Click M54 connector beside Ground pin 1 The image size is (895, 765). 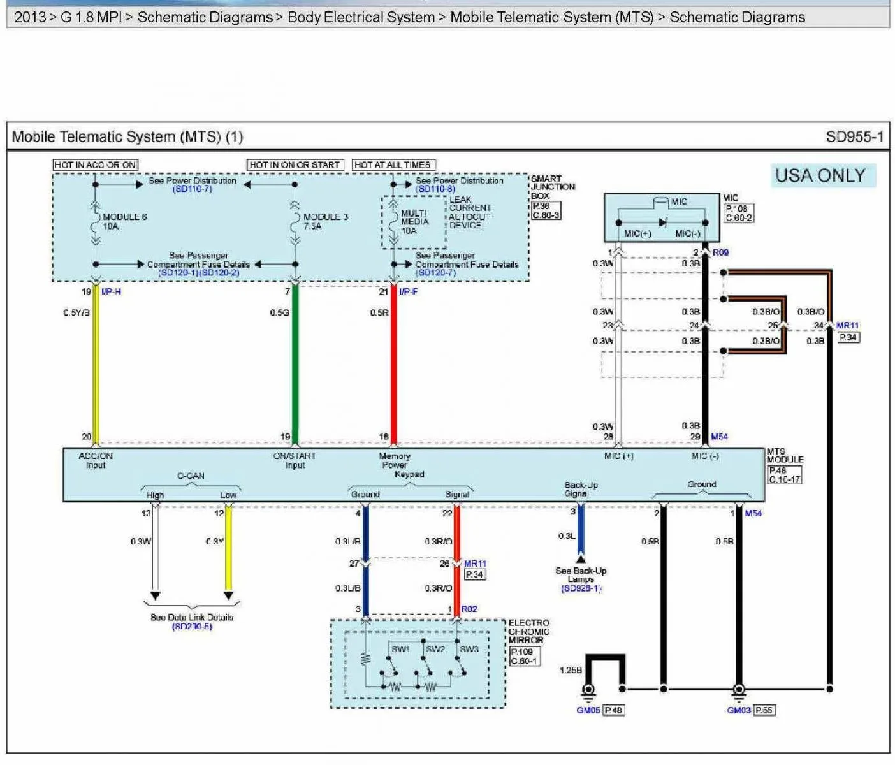click(x=753, y=513)
